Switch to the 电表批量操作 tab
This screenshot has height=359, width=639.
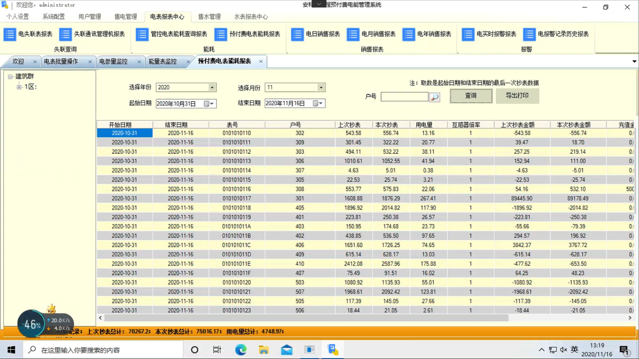point(61,62)
